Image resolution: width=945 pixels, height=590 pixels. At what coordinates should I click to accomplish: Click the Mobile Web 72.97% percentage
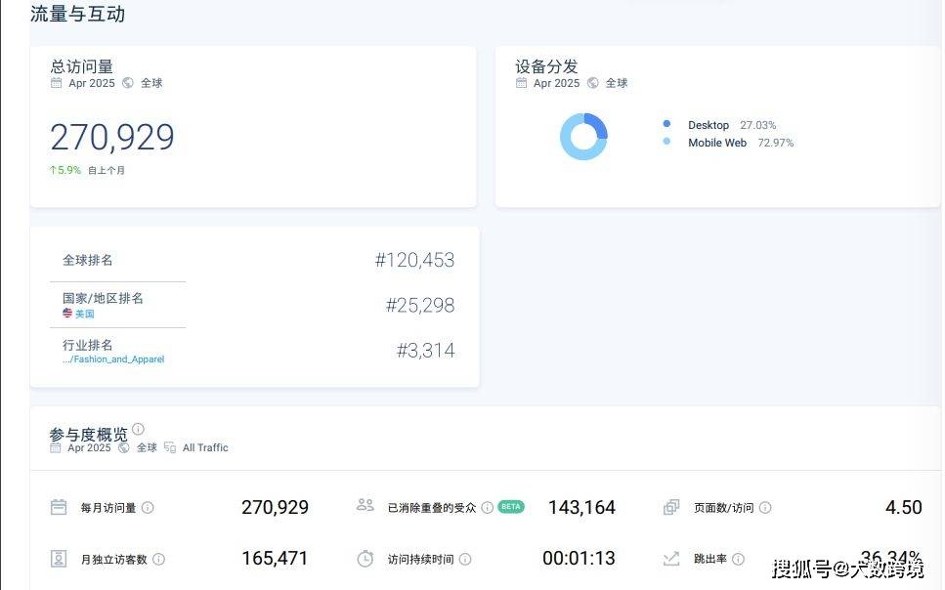776,143
